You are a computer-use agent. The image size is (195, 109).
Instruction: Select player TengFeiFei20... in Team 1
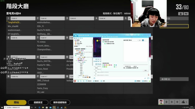14,22
